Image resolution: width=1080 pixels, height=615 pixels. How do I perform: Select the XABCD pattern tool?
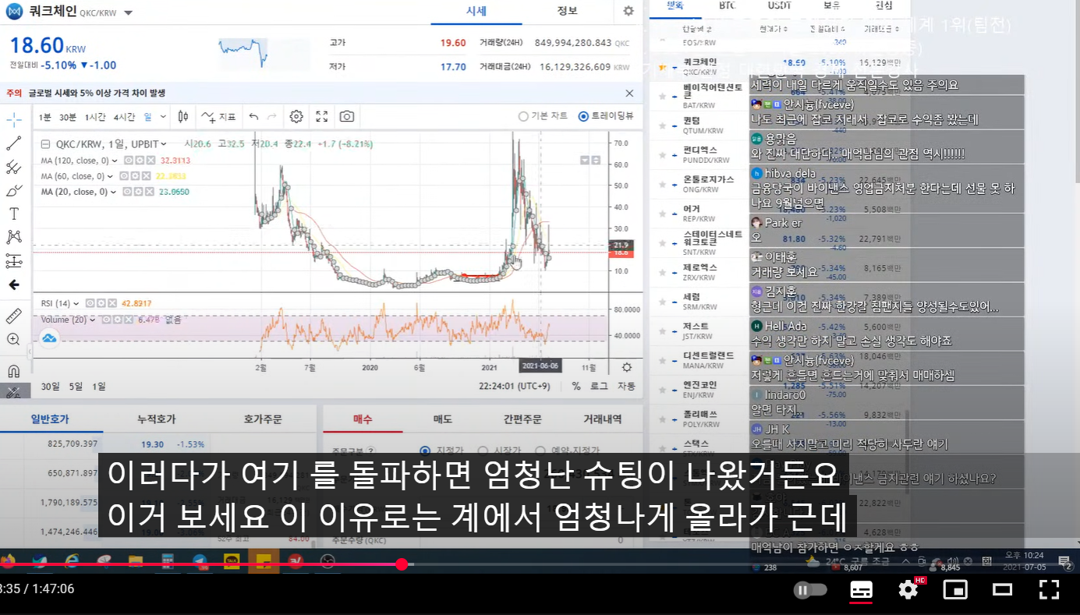(14, 237)
